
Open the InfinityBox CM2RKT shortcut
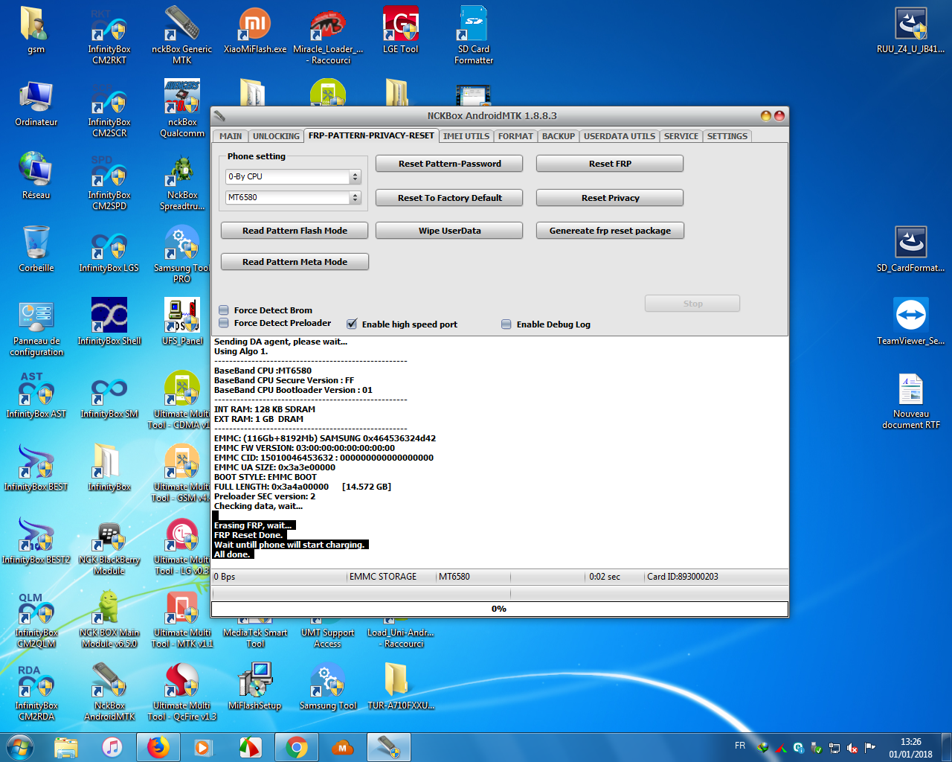[x=109, y=36]
